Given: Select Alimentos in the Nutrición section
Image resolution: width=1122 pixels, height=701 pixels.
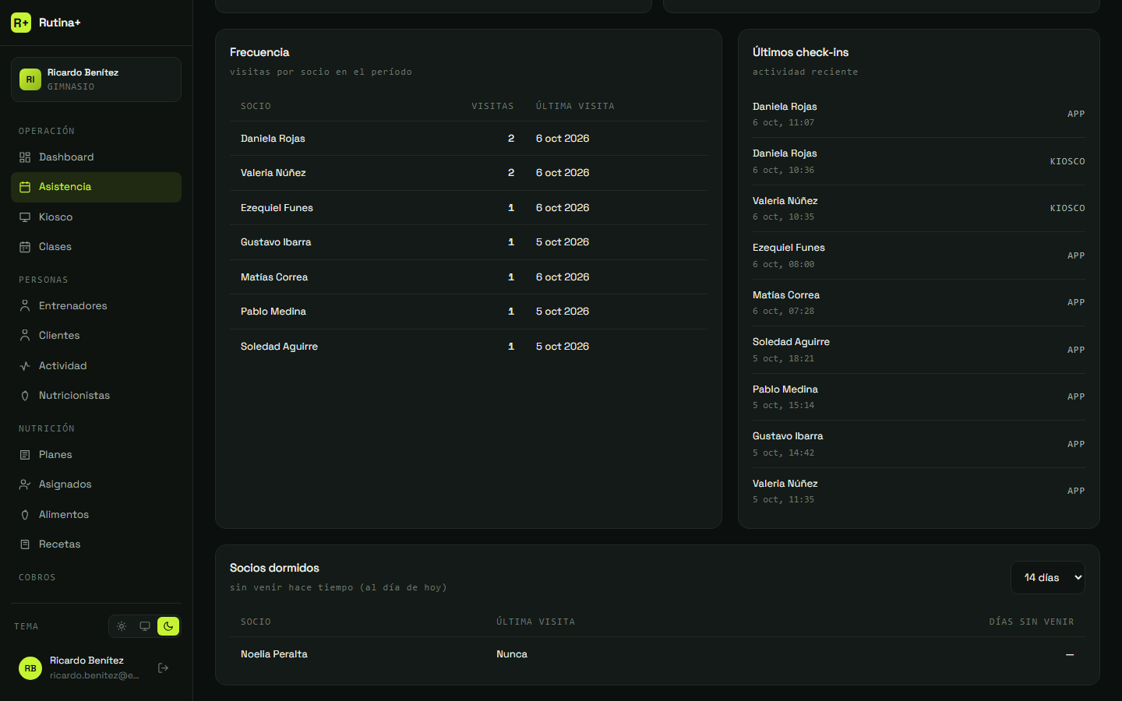Looking at the screenshot, I should click(96, 515).
